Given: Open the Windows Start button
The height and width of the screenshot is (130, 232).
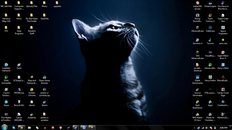Looking at the screenshot, I should pyautogui.click(x=4, y=127).
